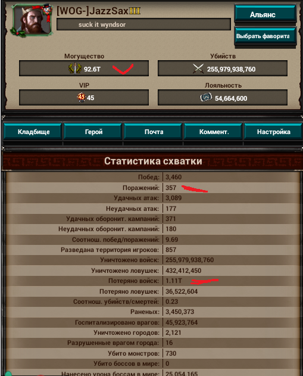The width and height of the screenshot is (303, 376).
Task: Click the loyalty shield icon
Action: coord(206,98)
